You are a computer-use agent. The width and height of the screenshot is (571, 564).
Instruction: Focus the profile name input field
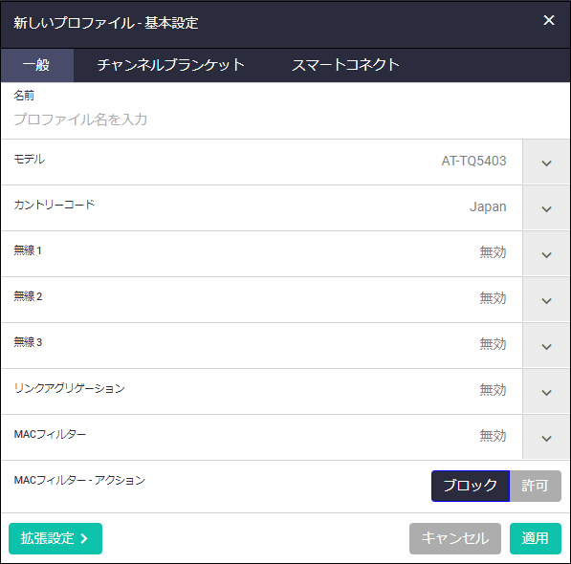click(x=285, y=119)
